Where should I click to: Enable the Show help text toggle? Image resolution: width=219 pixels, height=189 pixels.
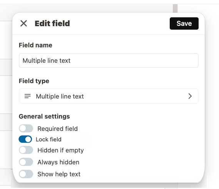coord(26,174)
